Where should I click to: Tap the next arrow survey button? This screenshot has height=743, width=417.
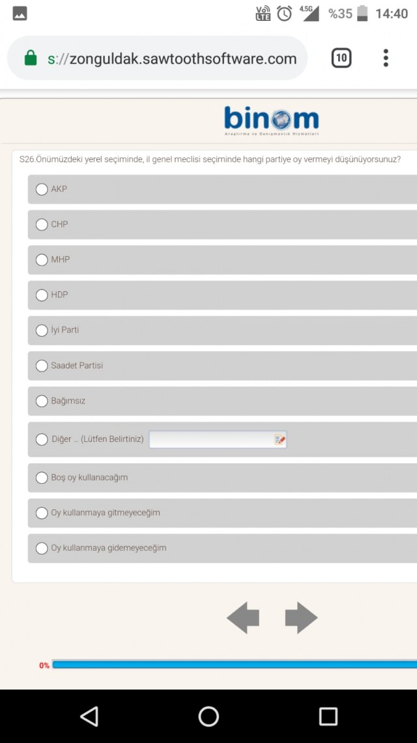(x=301, y=618)
